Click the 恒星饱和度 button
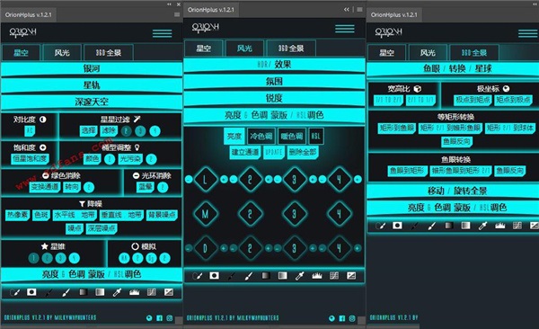The image size is (539, 329). pyautogui.click(x=30, y=158)
